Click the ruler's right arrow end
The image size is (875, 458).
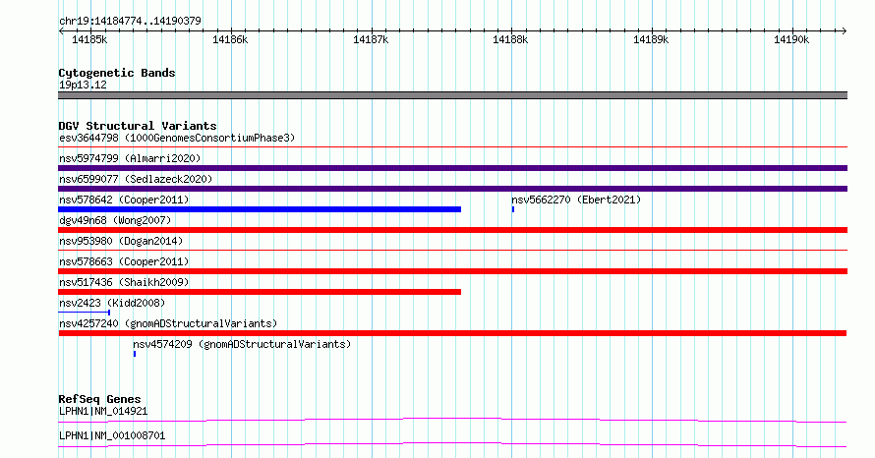tap(845, 30)
